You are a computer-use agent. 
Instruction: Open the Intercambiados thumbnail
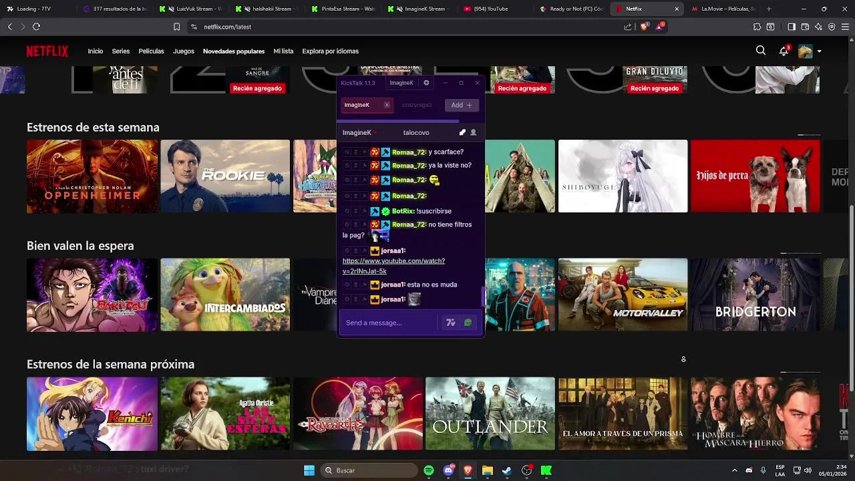coord(225,295)
